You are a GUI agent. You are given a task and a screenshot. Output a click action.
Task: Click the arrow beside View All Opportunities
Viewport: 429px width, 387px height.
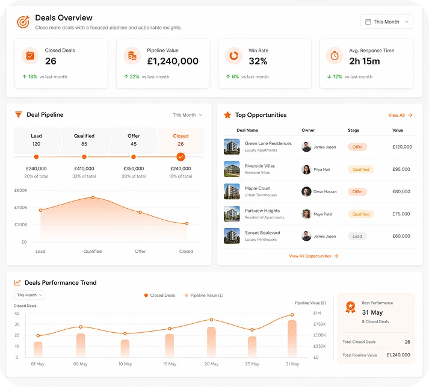click(336, 256)
